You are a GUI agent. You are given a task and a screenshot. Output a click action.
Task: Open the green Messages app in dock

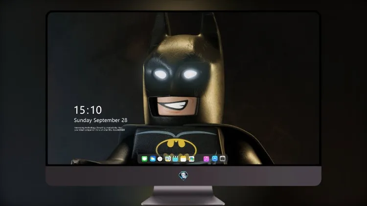tap(144, 159)
